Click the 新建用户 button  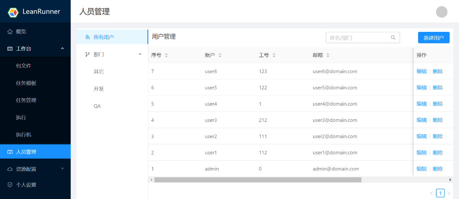click(434, 38)
